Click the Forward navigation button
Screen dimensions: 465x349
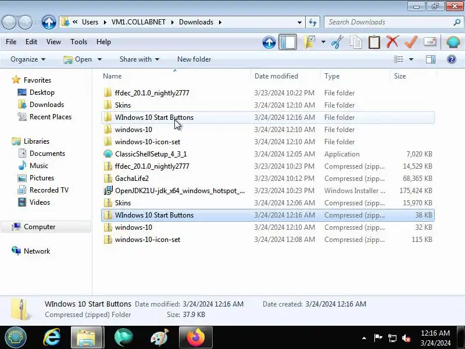(25, 22)
